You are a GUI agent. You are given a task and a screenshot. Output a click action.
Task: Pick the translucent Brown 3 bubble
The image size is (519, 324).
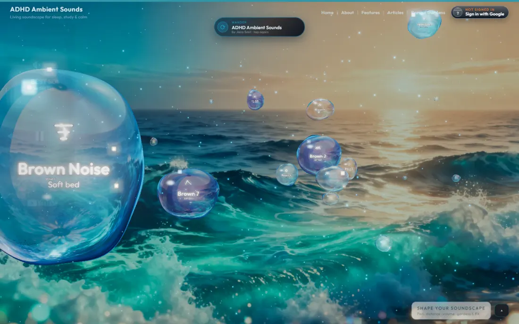click(320, 109)
